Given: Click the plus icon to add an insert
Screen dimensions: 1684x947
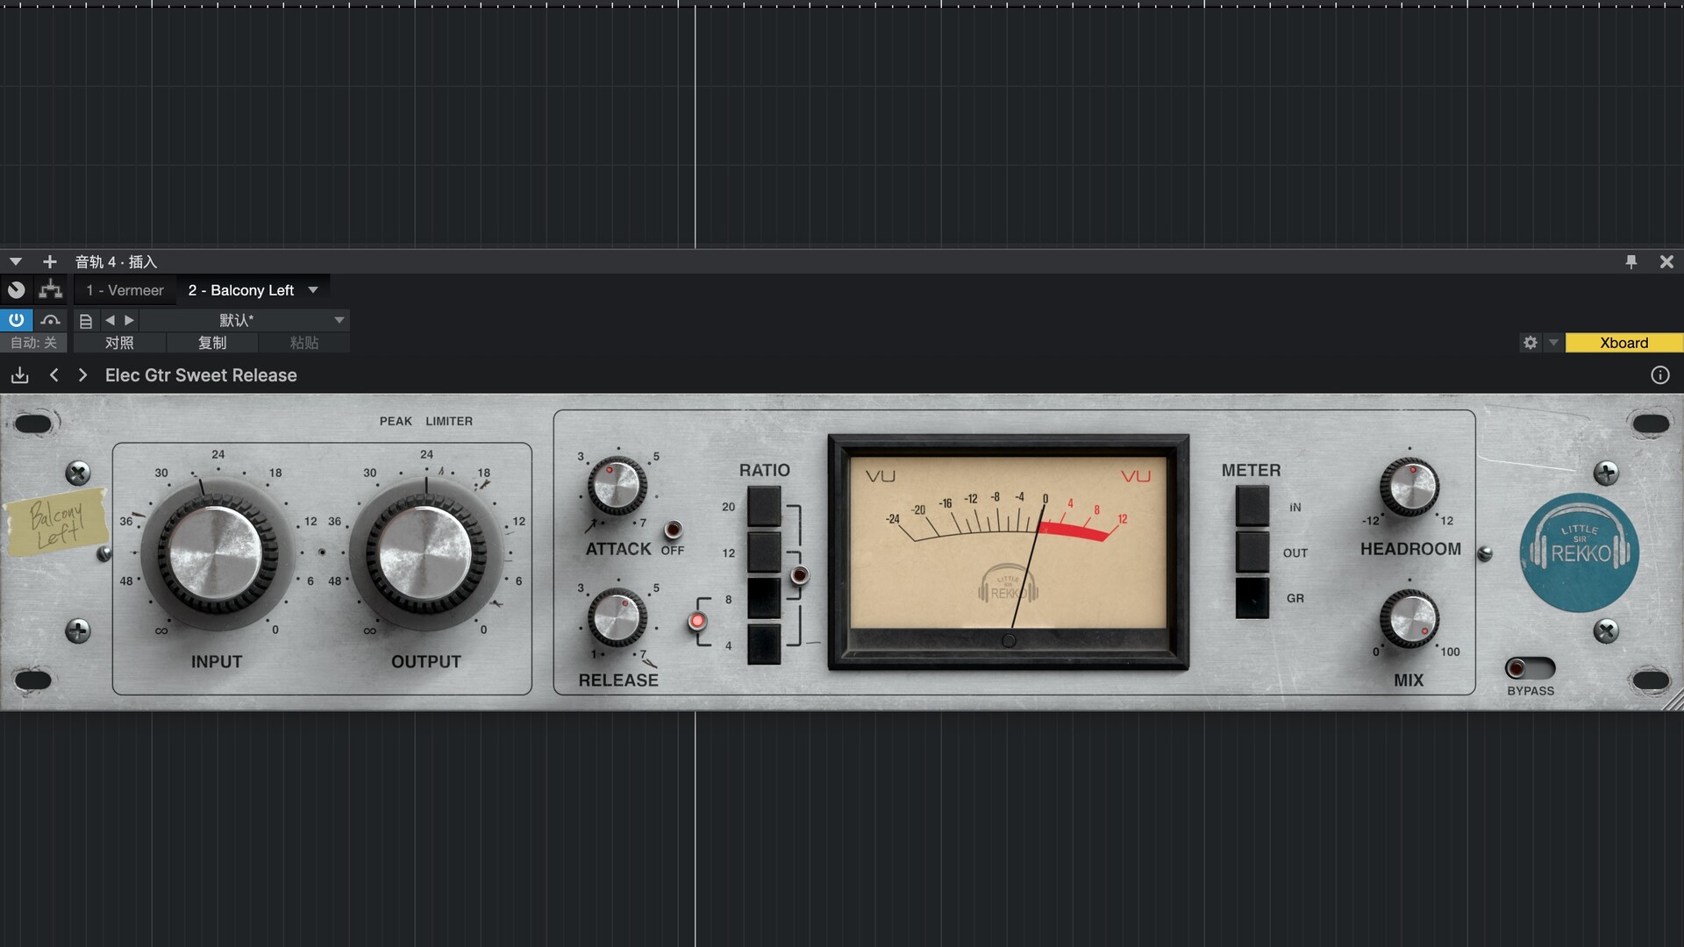Looking at the screenshot, I should [50, 261].
